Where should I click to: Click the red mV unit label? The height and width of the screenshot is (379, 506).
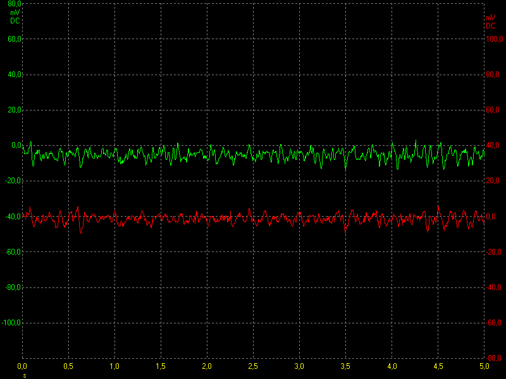[491, 18]
